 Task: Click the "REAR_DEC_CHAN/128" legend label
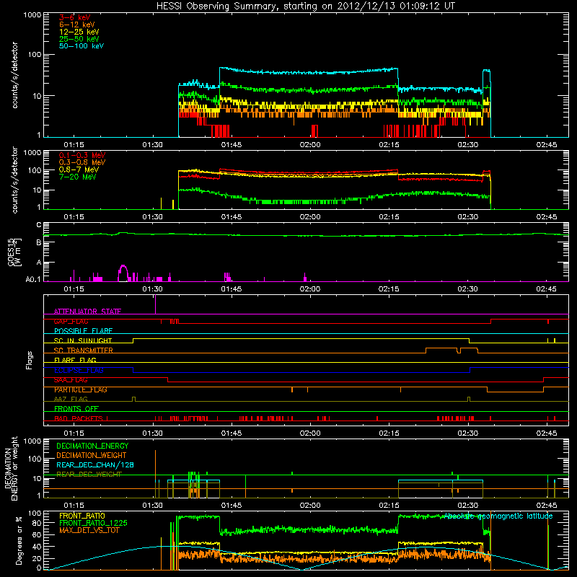[x=95, y=465]
